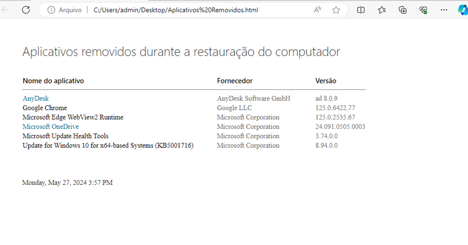Click the Google Chrome row name

click(45, 108)
